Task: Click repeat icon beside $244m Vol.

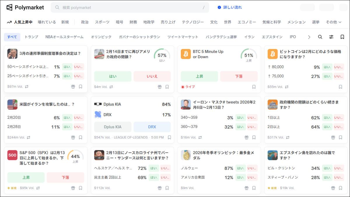Action: click(x=28, y=137)
